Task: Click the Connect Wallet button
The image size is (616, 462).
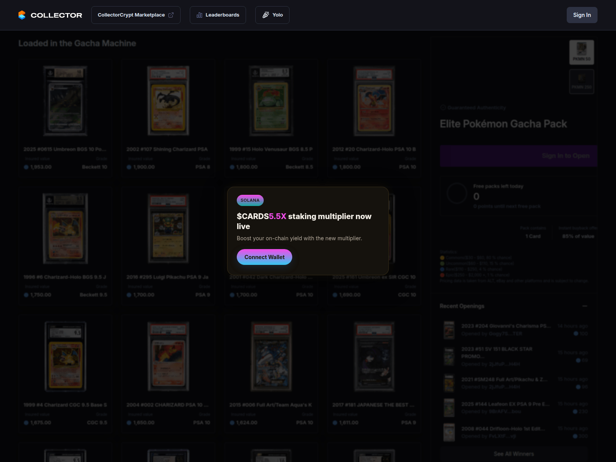Action: [x=264, y=257]
